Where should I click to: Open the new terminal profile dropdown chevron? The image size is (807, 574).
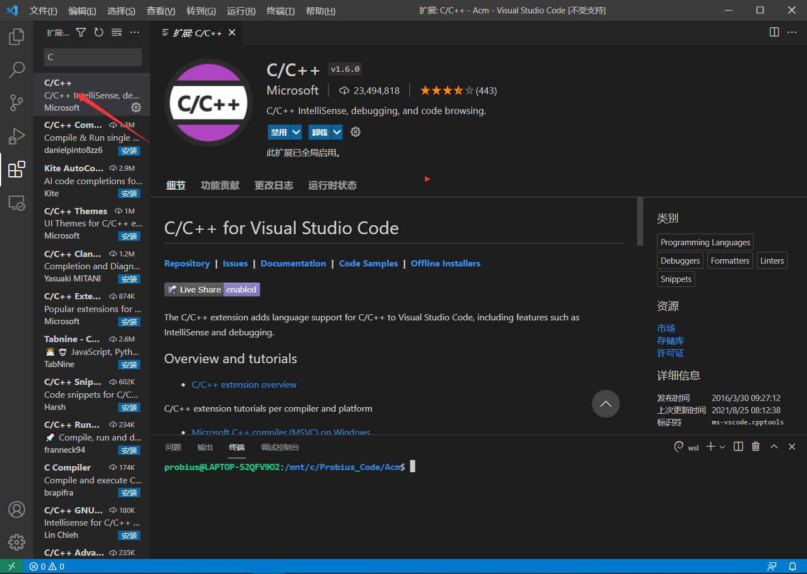tap(722, 447)
